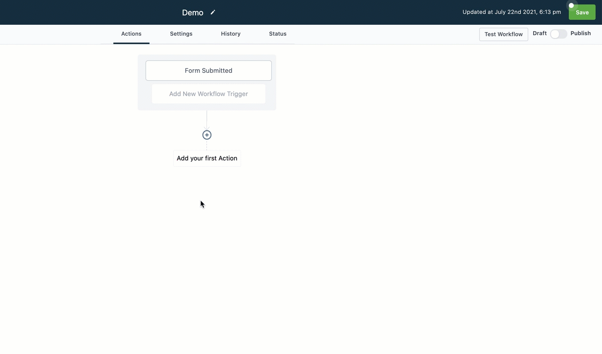Click the pencil icon to rename Demo
The width and height of the screenshot is (602, 354).
213,12
